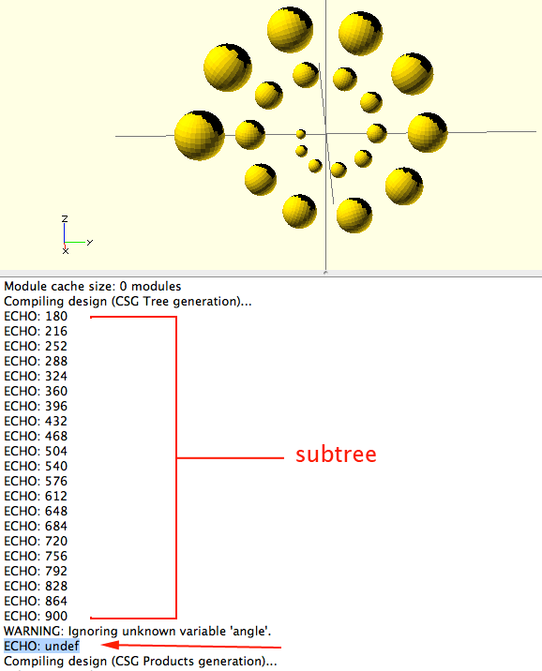Select the 'ECHO: 360' console line
The image size is (542, 671).
click(x=36, y=391)
